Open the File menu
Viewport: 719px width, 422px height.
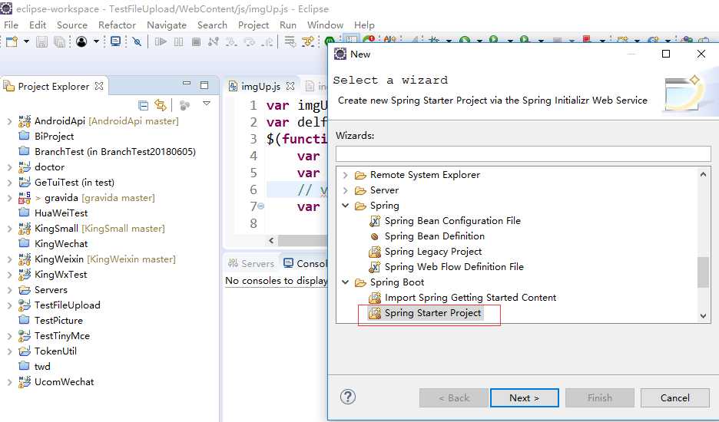pos(11,25)
